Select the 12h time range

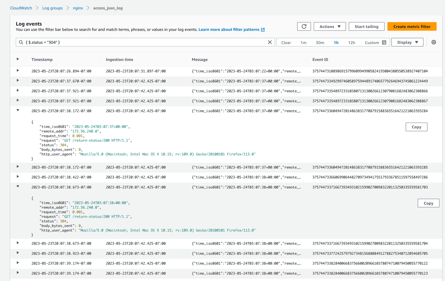point(351,43)
